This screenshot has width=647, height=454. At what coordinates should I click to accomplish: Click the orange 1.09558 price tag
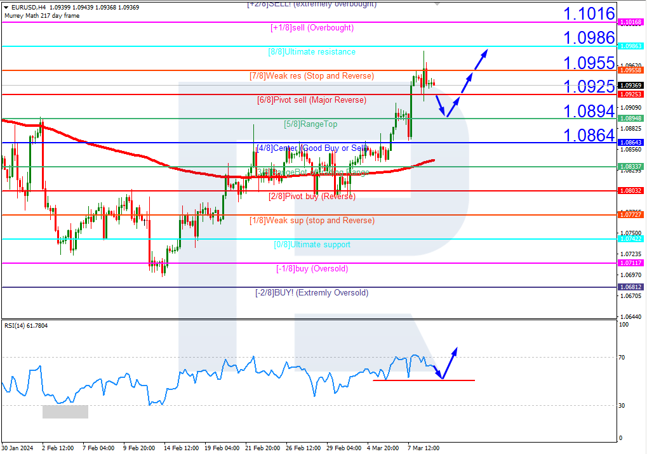(630, 71)
